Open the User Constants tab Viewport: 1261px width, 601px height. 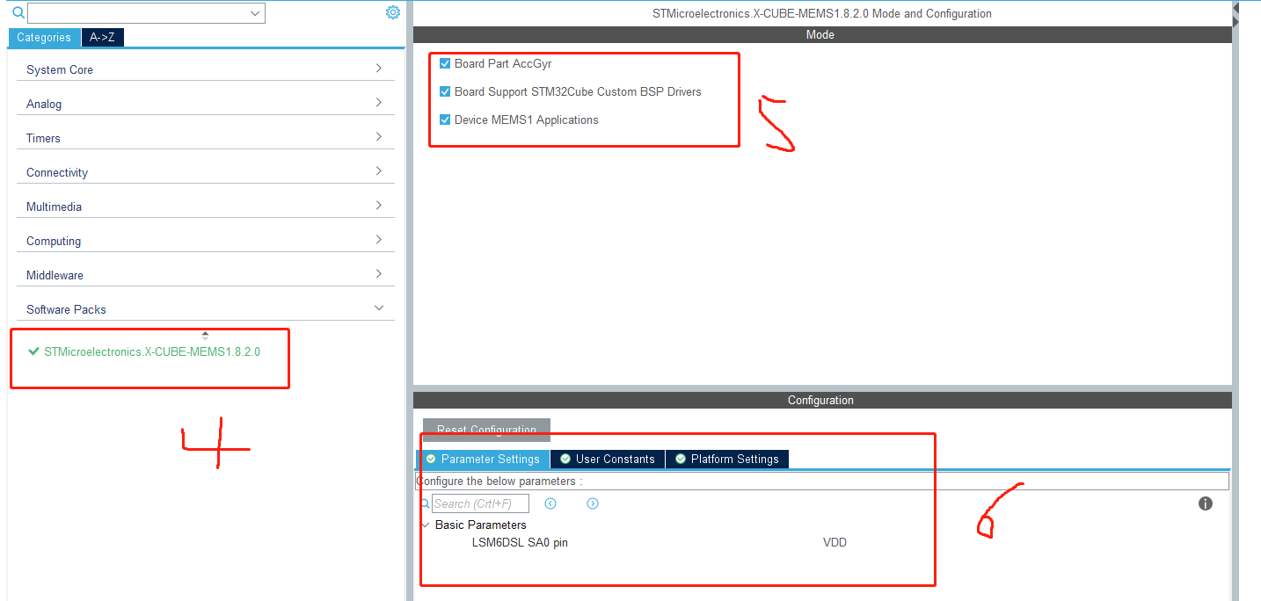608,459
